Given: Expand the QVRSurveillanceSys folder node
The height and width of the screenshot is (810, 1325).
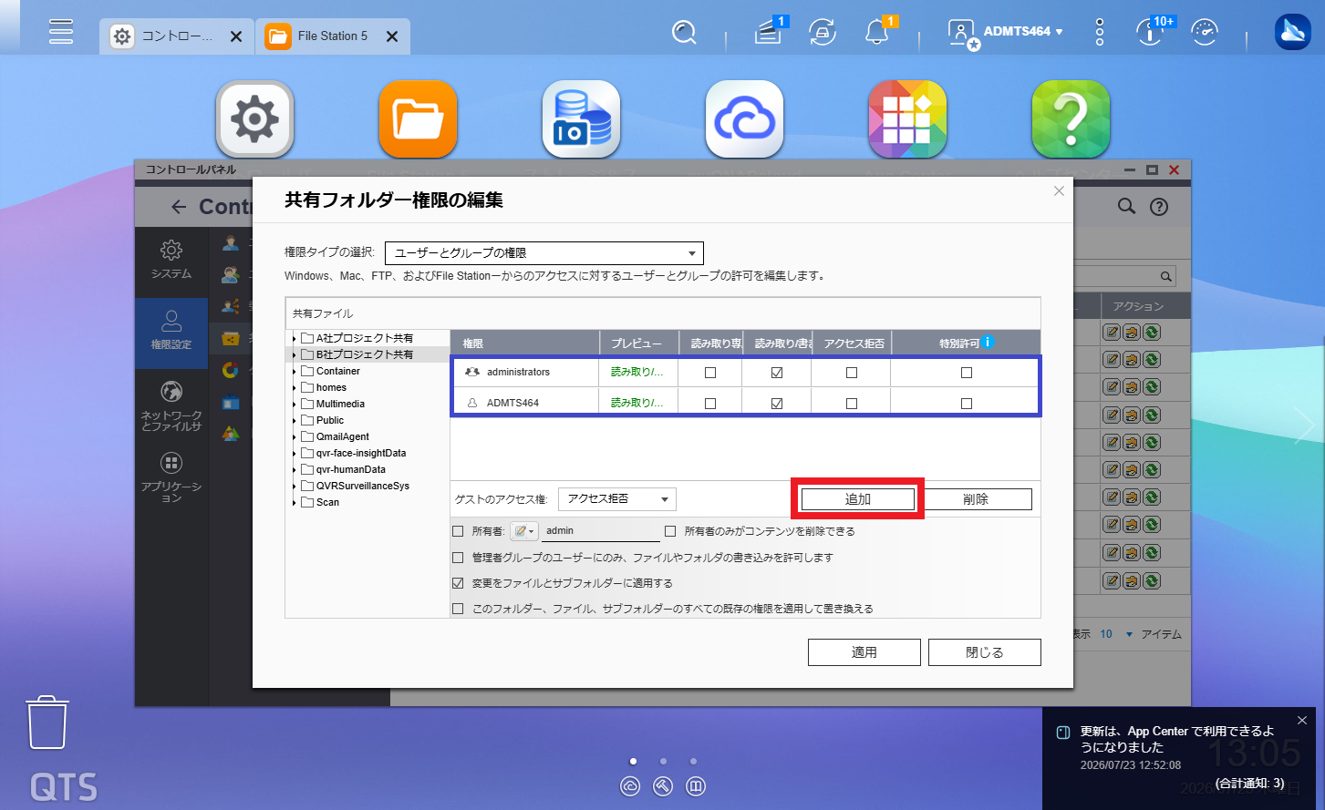Looking at the screenshot, I should click(x=294, y=487).
